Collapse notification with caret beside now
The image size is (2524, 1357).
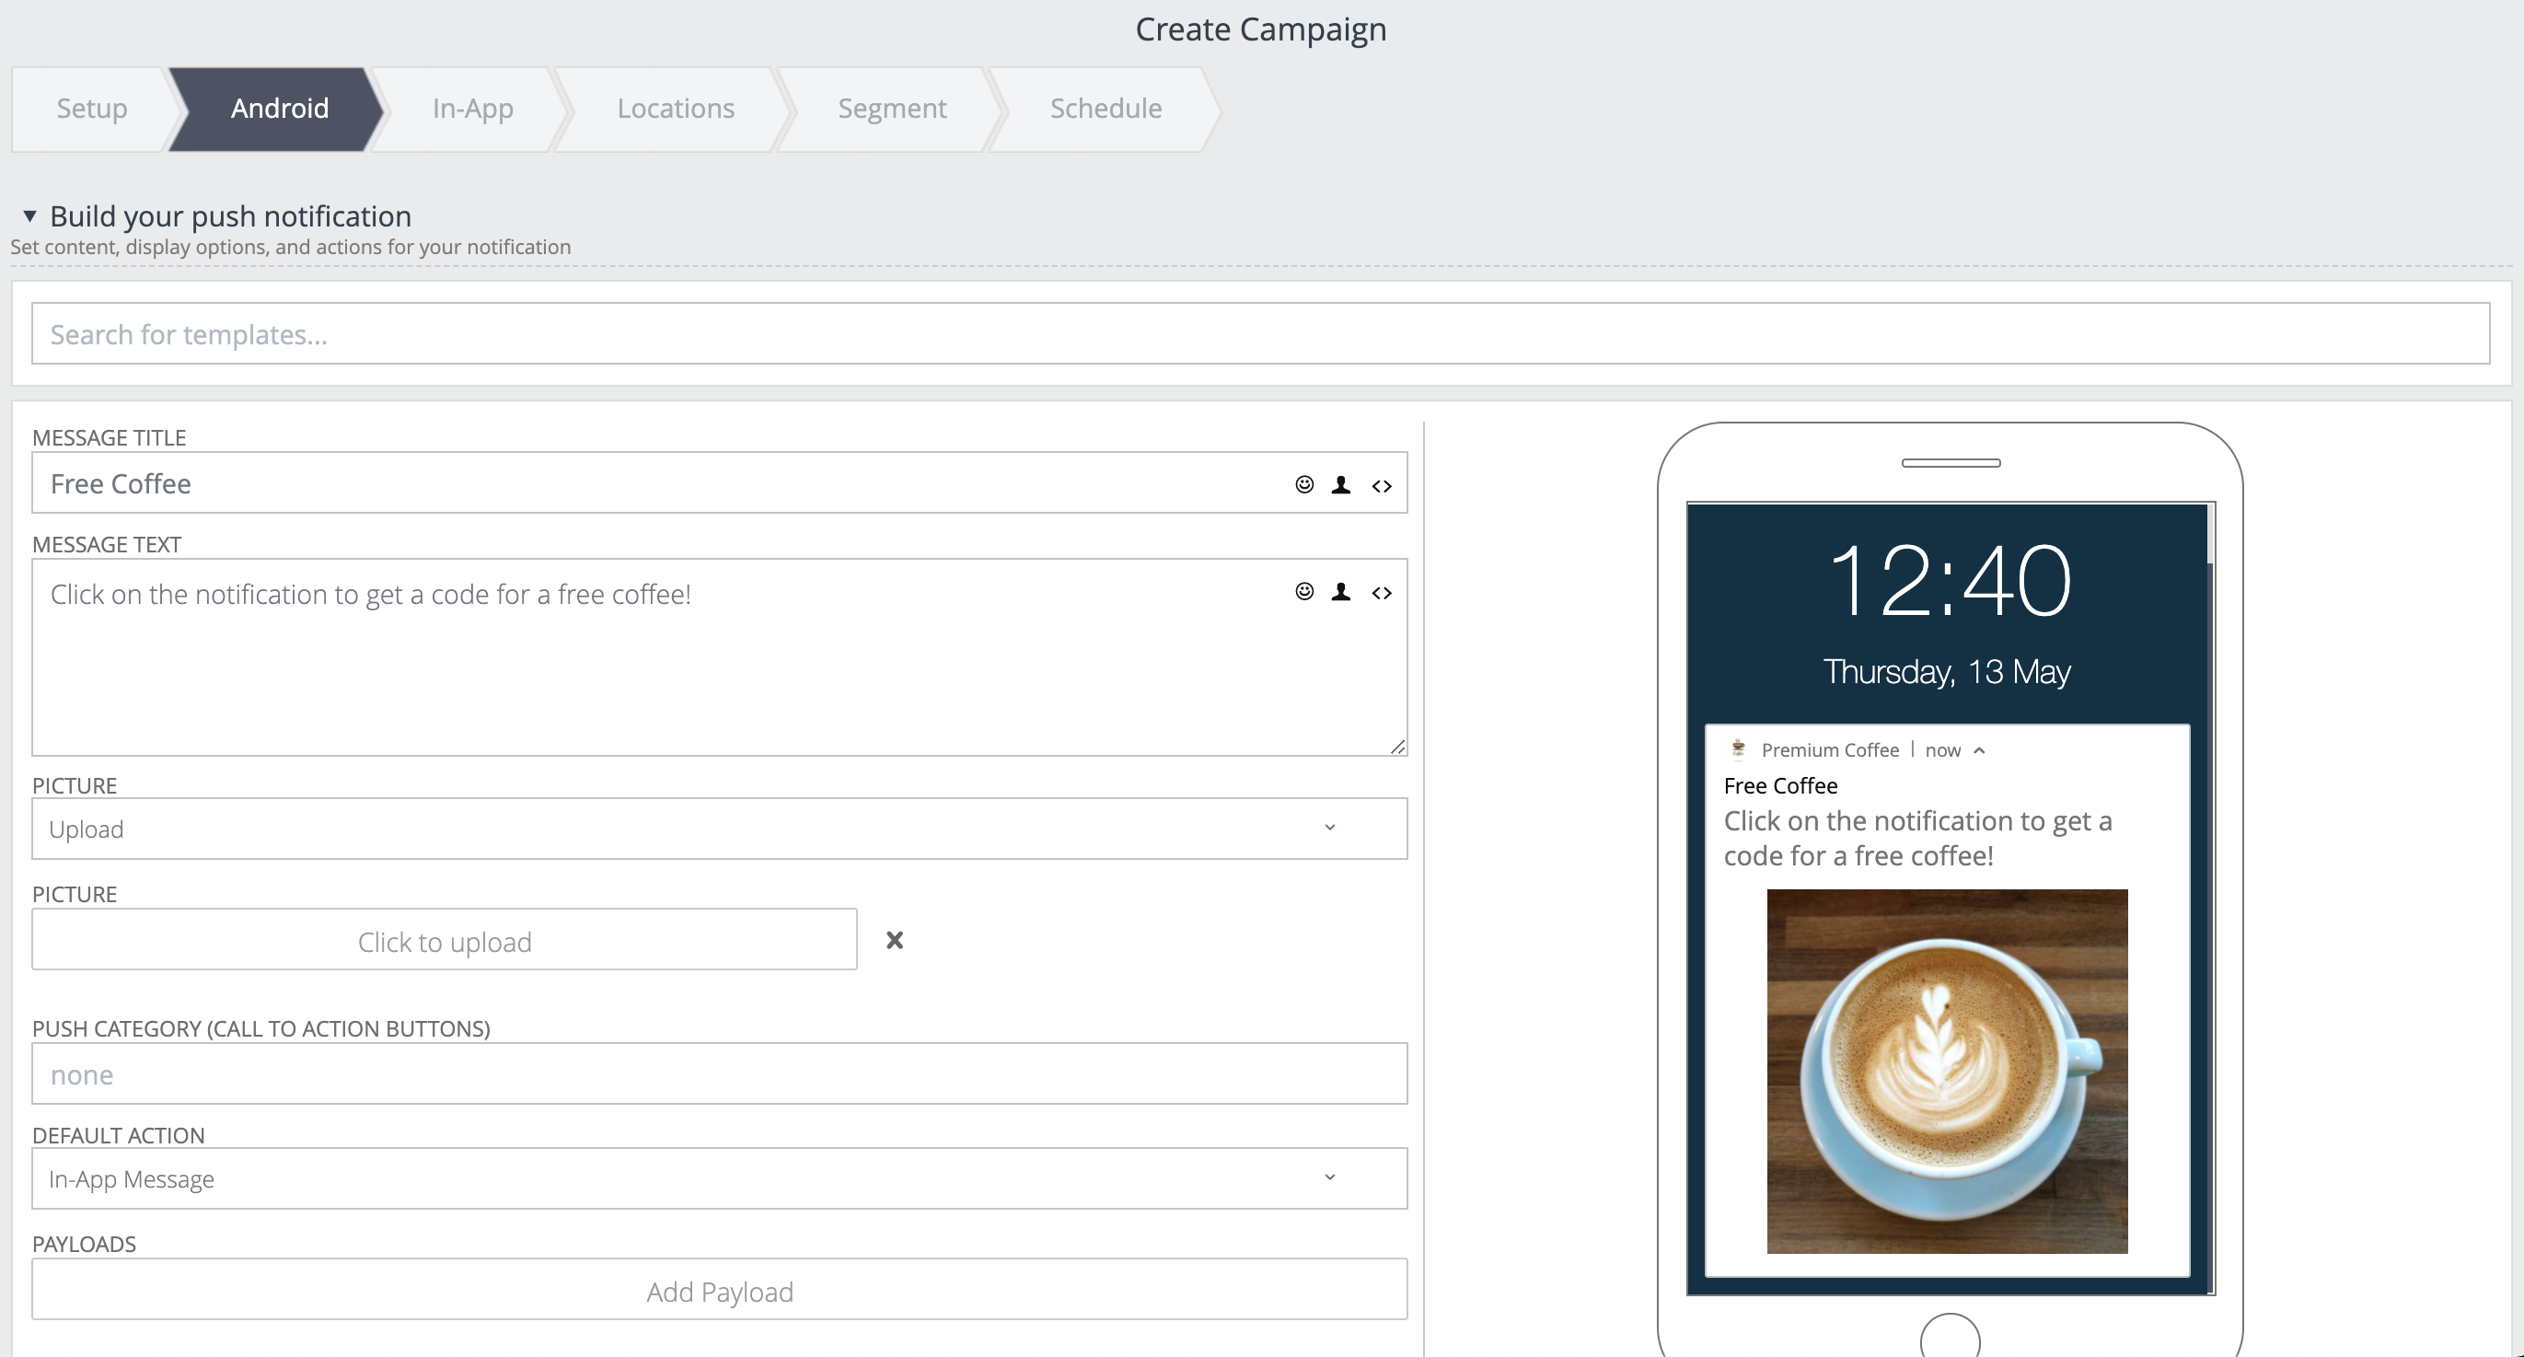pos(1979,750)
